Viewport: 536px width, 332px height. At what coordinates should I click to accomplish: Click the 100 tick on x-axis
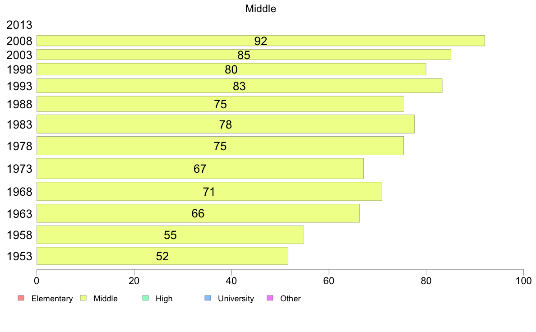click(523, 281)
